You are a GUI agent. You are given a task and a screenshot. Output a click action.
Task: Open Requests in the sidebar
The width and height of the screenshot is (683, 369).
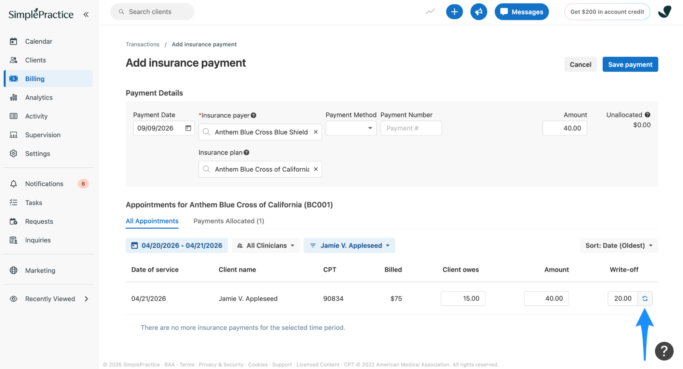[48, 222]
